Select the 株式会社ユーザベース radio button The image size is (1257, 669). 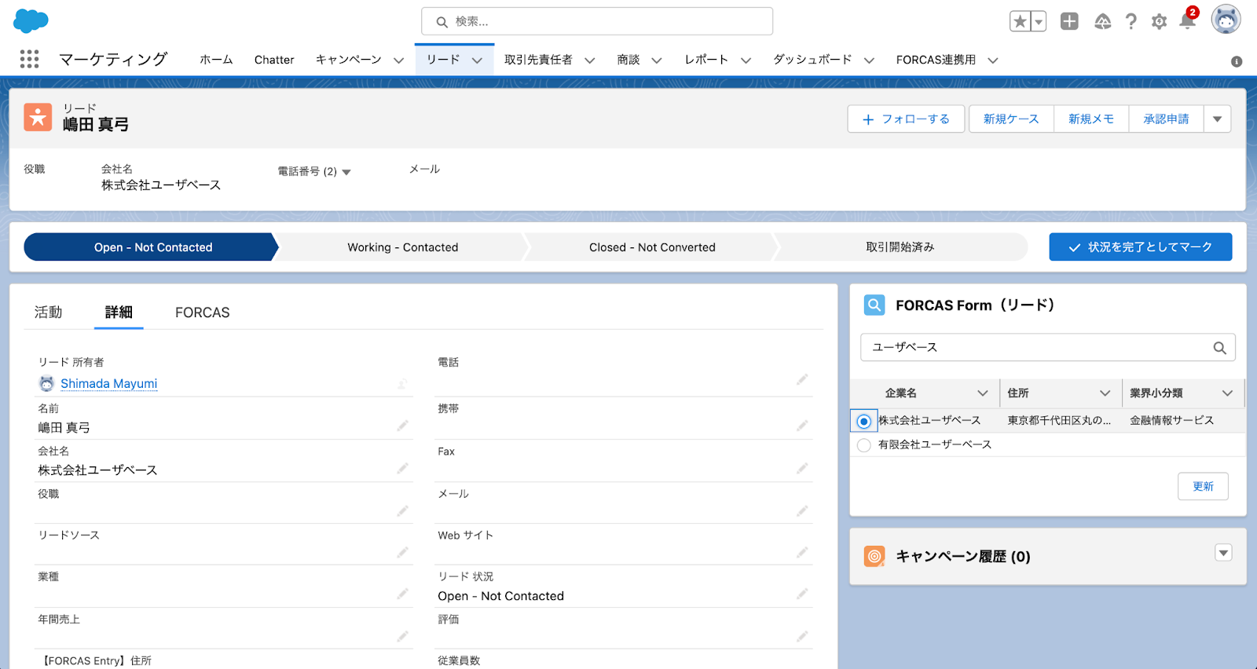(863, 422)
